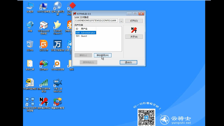This screenshot has height=126, width=224.
Task: Launch PE有线无线网络管理 shortcut
Action: 30,105
